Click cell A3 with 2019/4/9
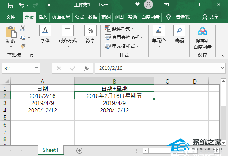Image resolution: width=228 pixels, height=156 pixels. pyautogui.click(x=43, y=103)
